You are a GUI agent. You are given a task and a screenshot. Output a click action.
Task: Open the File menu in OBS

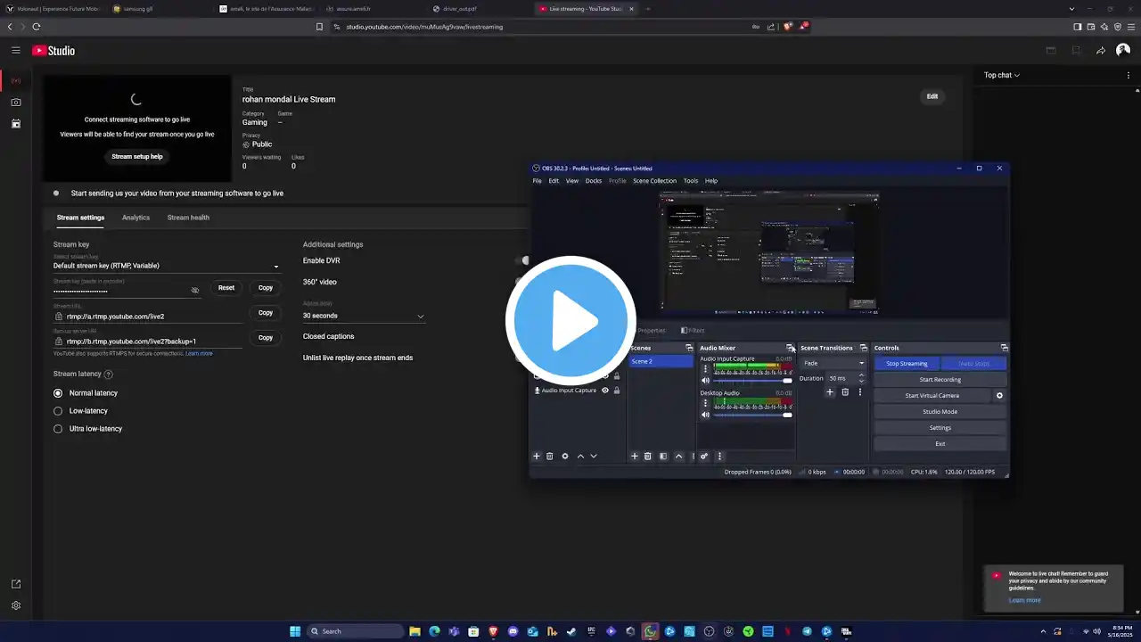pyautogui.click(x=538, y=181)
